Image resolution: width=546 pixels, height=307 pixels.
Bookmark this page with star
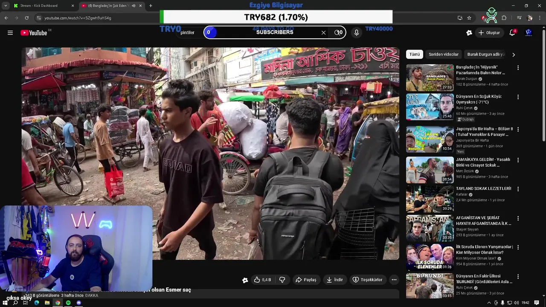(469, 18)
